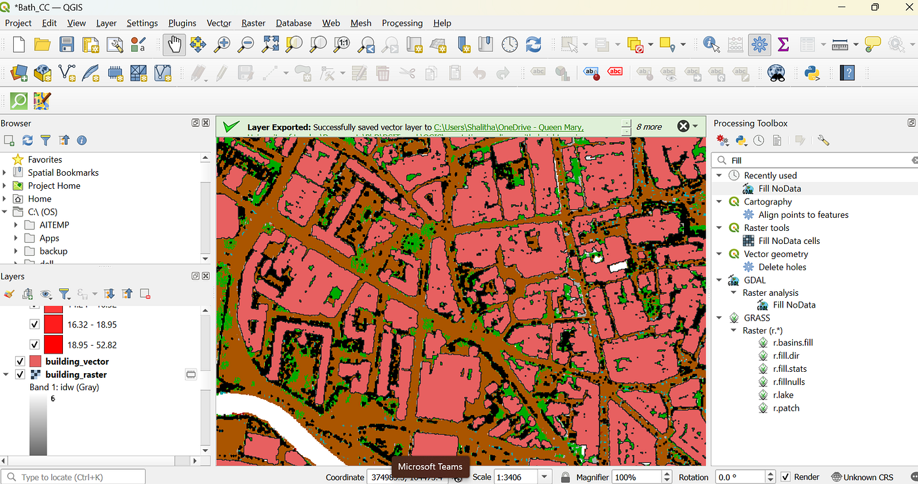Open the help book icon
The width and height of the screenshot is (918, 484).
click(848, 72)
